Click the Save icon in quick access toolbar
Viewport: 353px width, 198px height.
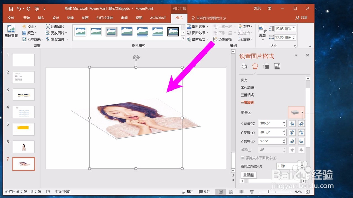[11, 9]
